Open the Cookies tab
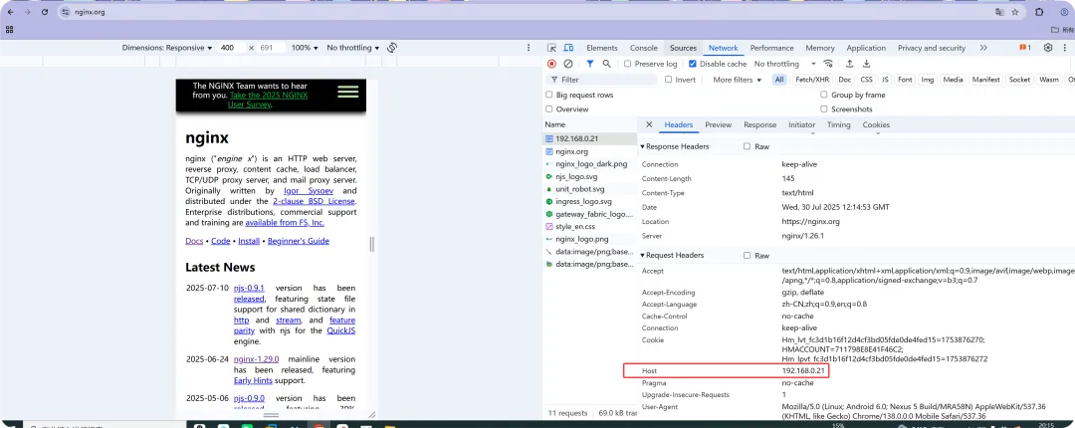The image size is (1075, 428). pos(876,124)
